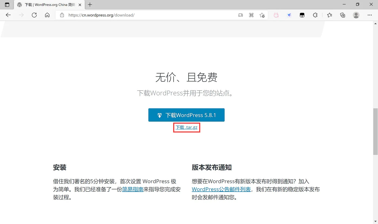This screenshot has width=378, height=224.
Task: Open the pink cat extension icon
Action: point(276,15)
